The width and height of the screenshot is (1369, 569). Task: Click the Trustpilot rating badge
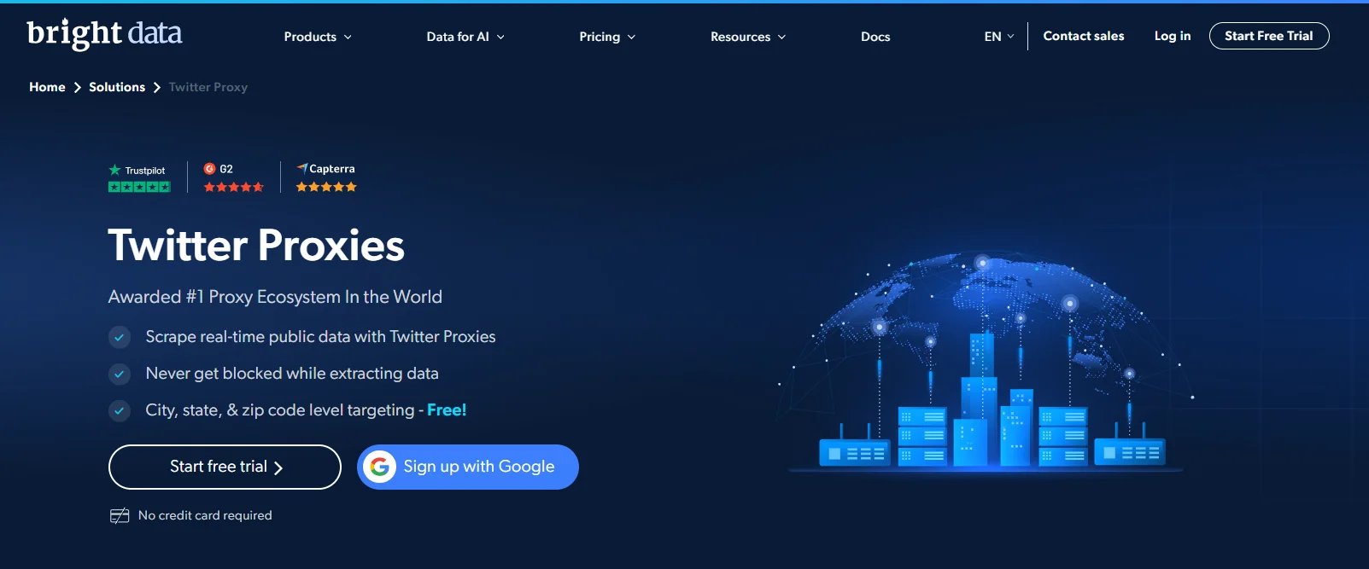coord(139,177)
